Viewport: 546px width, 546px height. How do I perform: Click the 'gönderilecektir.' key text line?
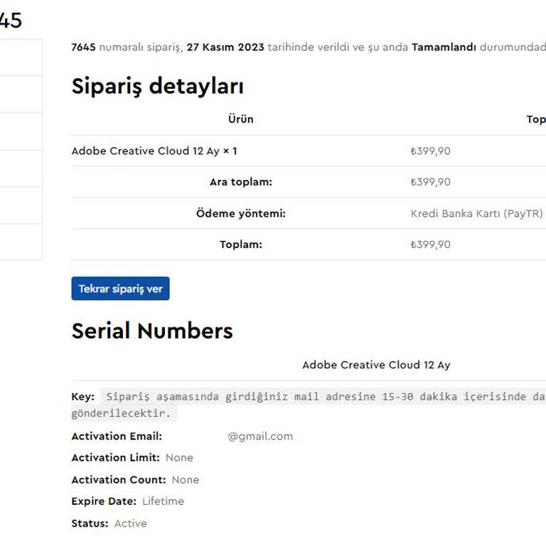pos(121,413)
